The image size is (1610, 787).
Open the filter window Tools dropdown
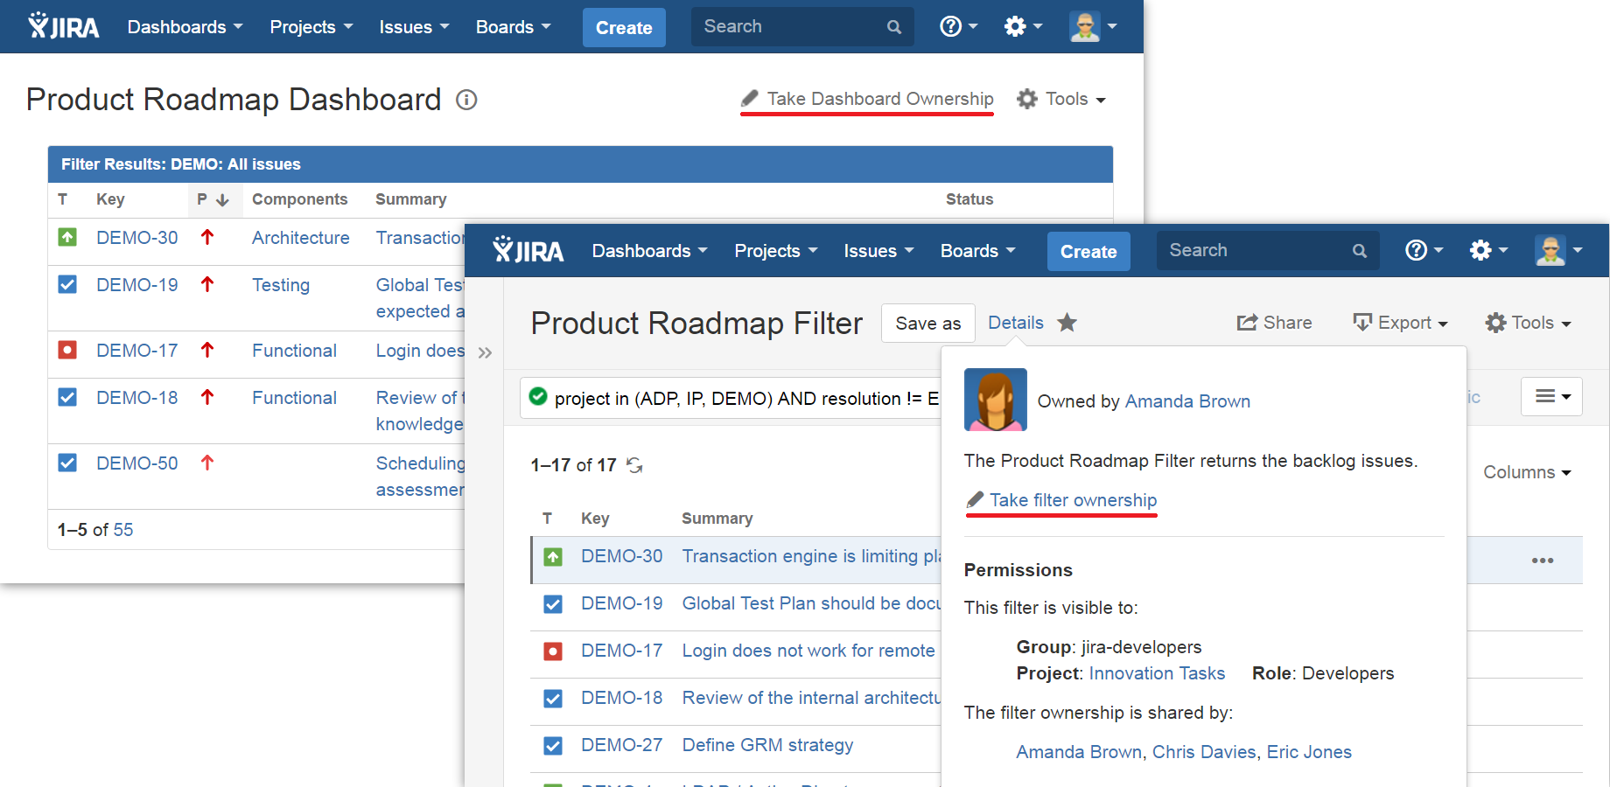(1528, 323)
